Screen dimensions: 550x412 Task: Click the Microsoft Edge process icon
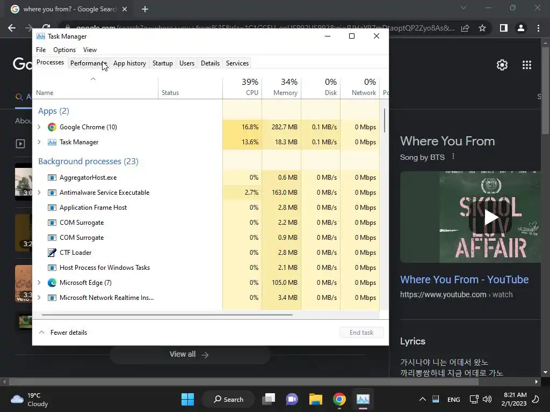pos(52,283)
